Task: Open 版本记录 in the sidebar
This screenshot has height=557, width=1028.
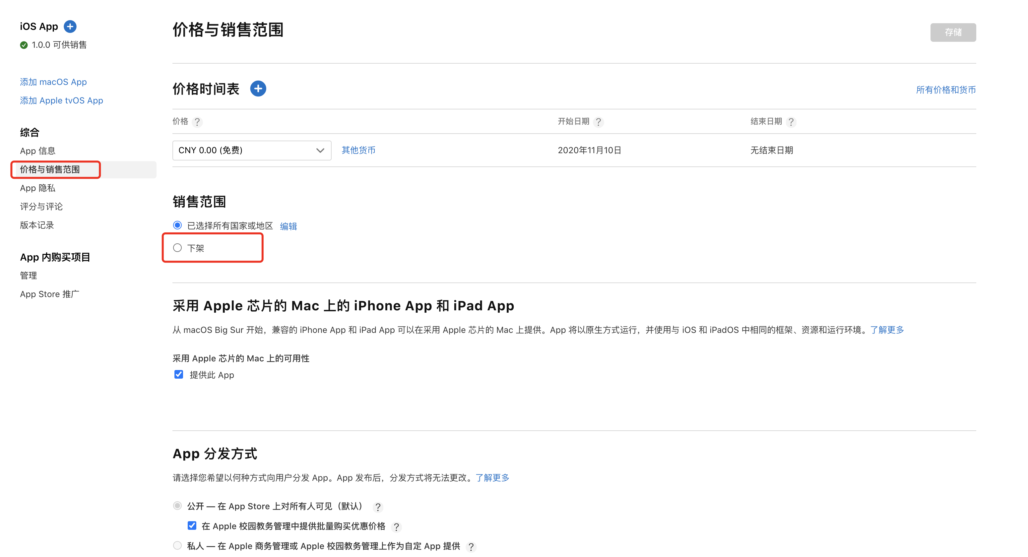Action: (x=37, y=225)
